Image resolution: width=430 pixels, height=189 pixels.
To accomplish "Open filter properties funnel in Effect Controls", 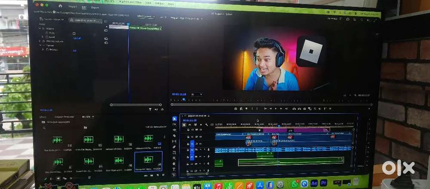I will point(150,109).
